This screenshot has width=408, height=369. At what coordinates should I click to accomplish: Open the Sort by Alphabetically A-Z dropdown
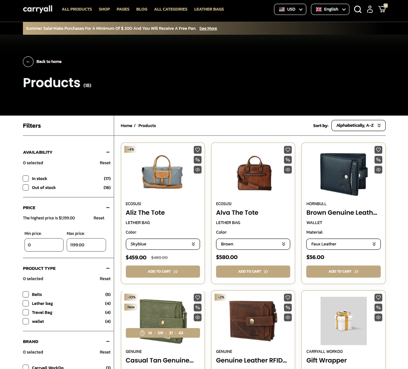click(358, 125)
